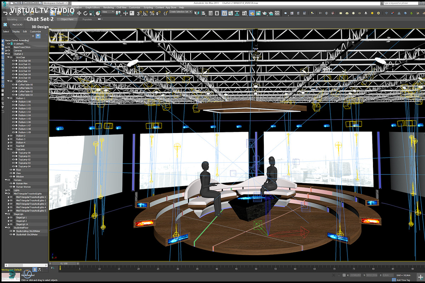Open the Curve Editor from the toolbar

coord(231,13)
